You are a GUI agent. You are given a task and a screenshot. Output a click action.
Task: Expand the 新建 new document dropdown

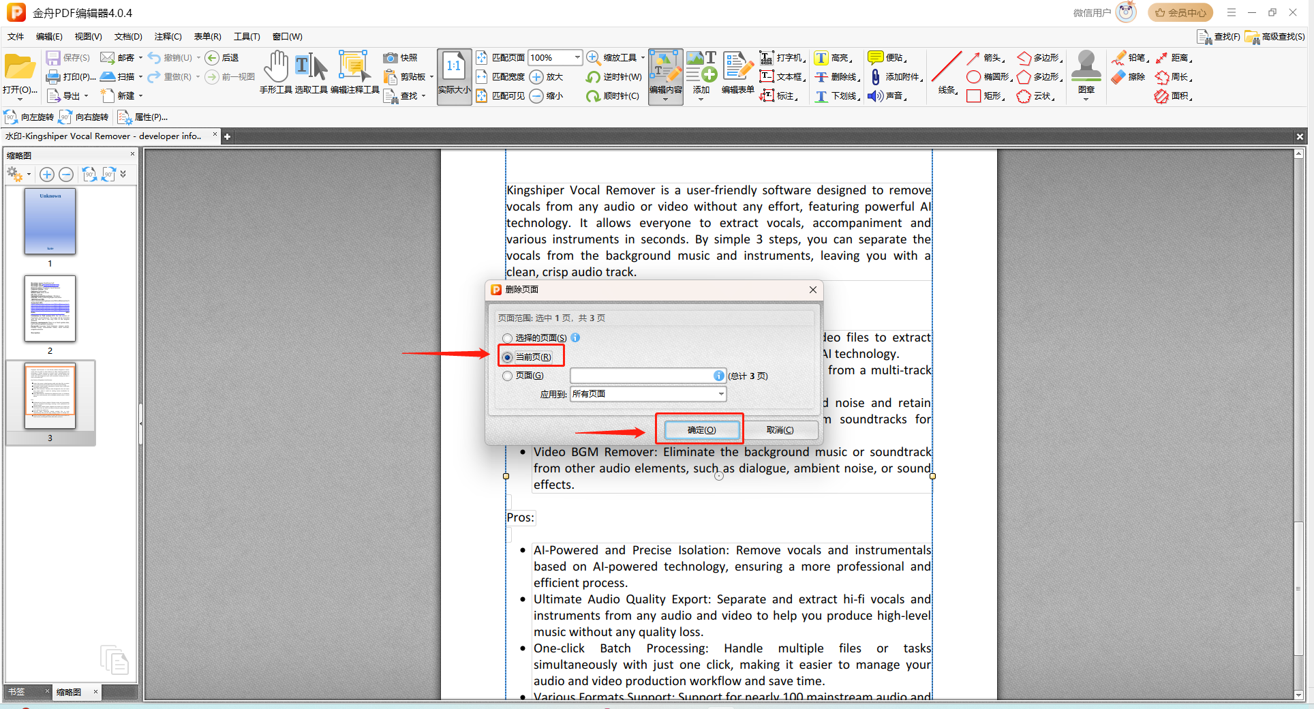(140, 96)
